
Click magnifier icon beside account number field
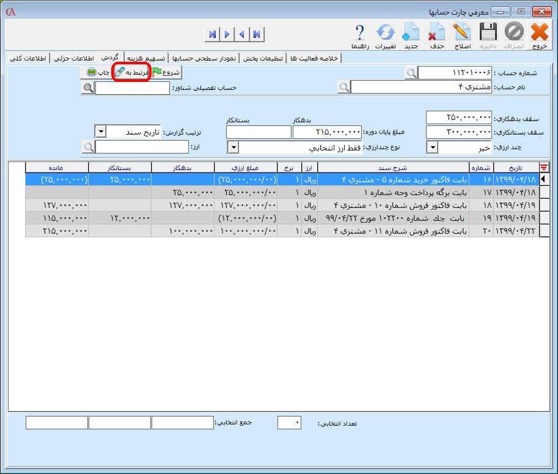411,73
